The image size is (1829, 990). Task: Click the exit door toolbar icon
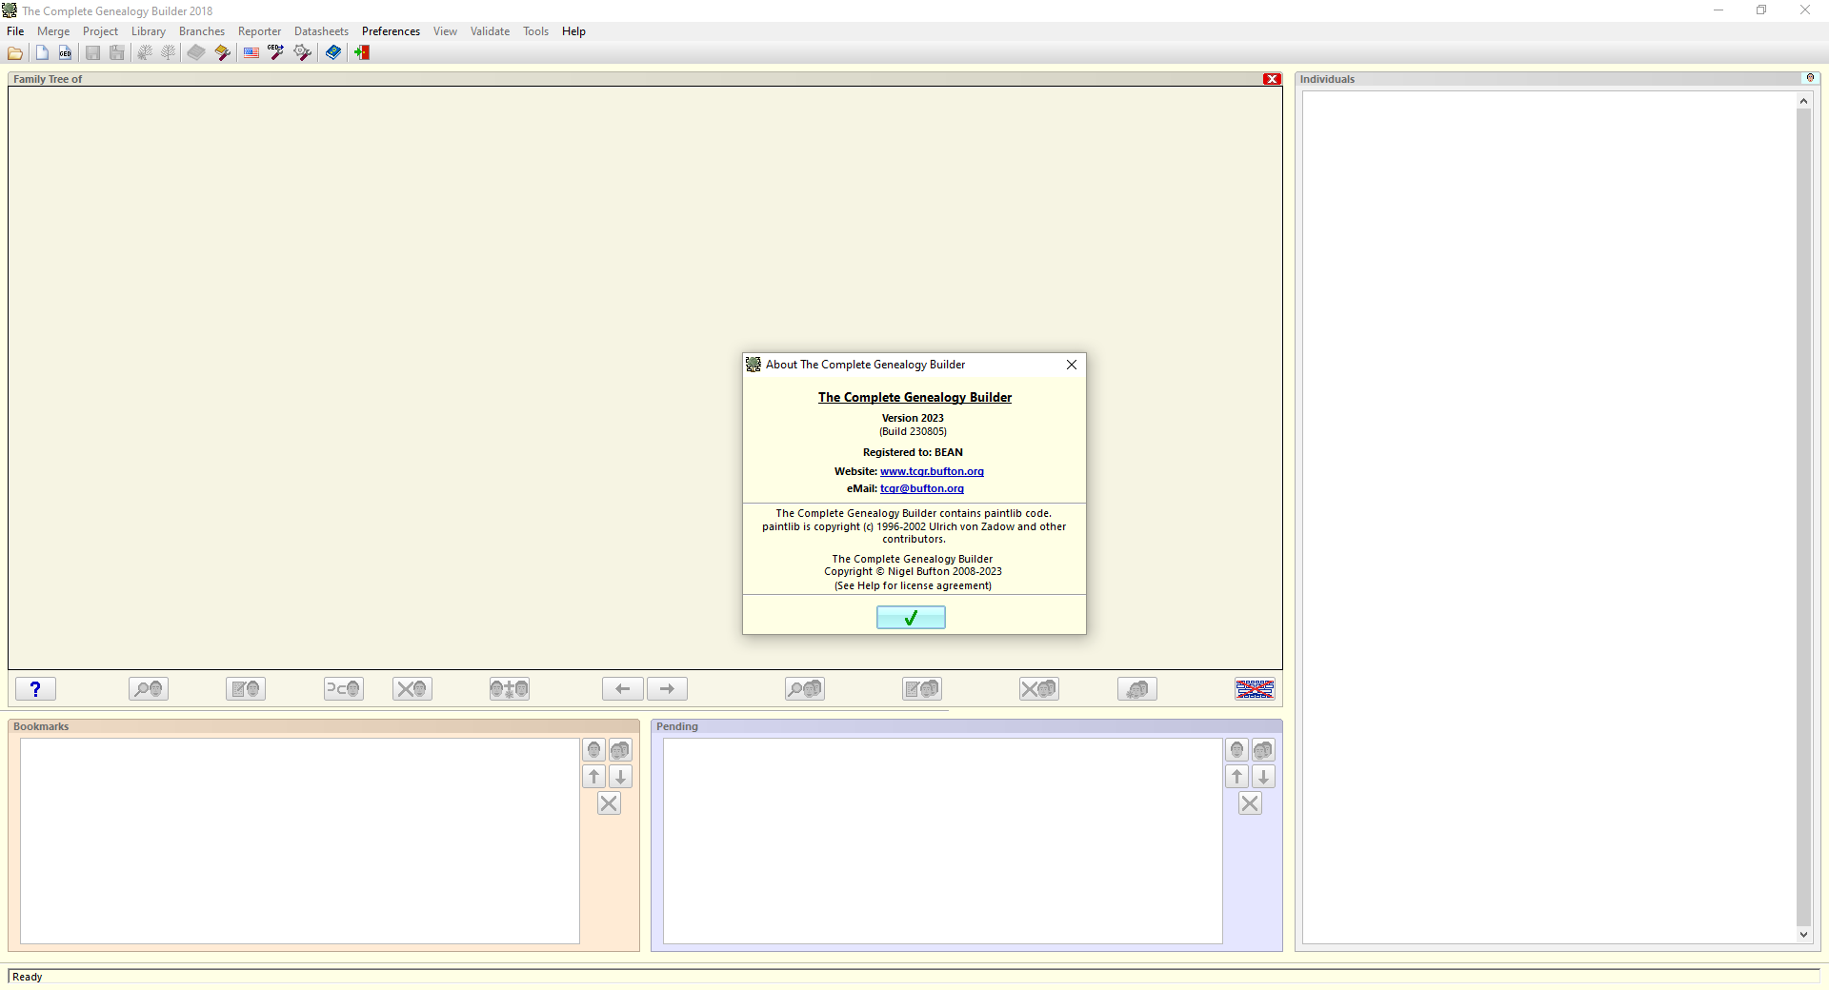(362, 53)
